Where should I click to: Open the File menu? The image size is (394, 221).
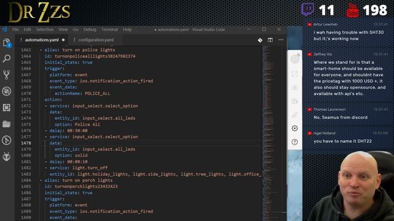tap(15, 29)
